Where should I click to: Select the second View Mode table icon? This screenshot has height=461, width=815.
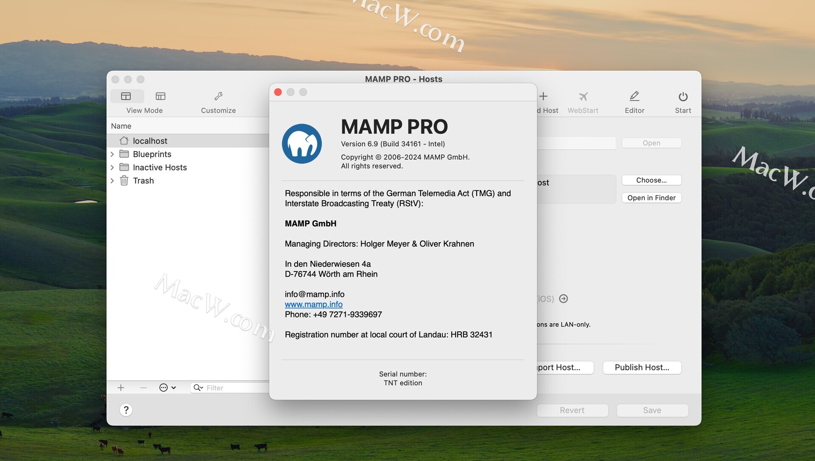tap(160, 96)
